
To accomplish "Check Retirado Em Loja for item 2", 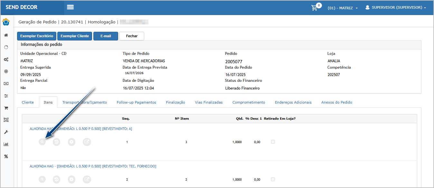I will (273, 179).
